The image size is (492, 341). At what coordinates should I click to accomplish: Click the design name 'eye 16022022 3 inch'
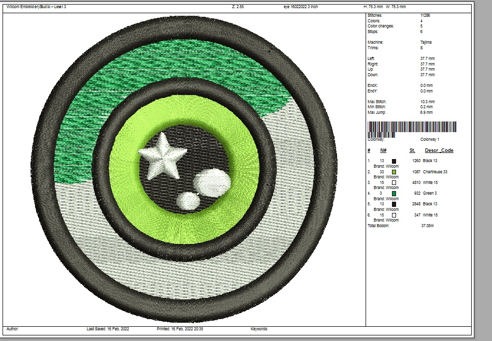coord(301,7)
